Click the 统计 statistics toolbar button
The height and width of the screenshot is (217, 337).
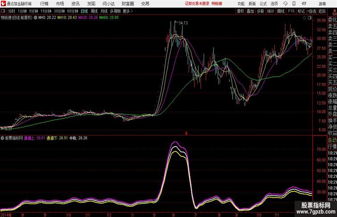(x=271, y=11)
